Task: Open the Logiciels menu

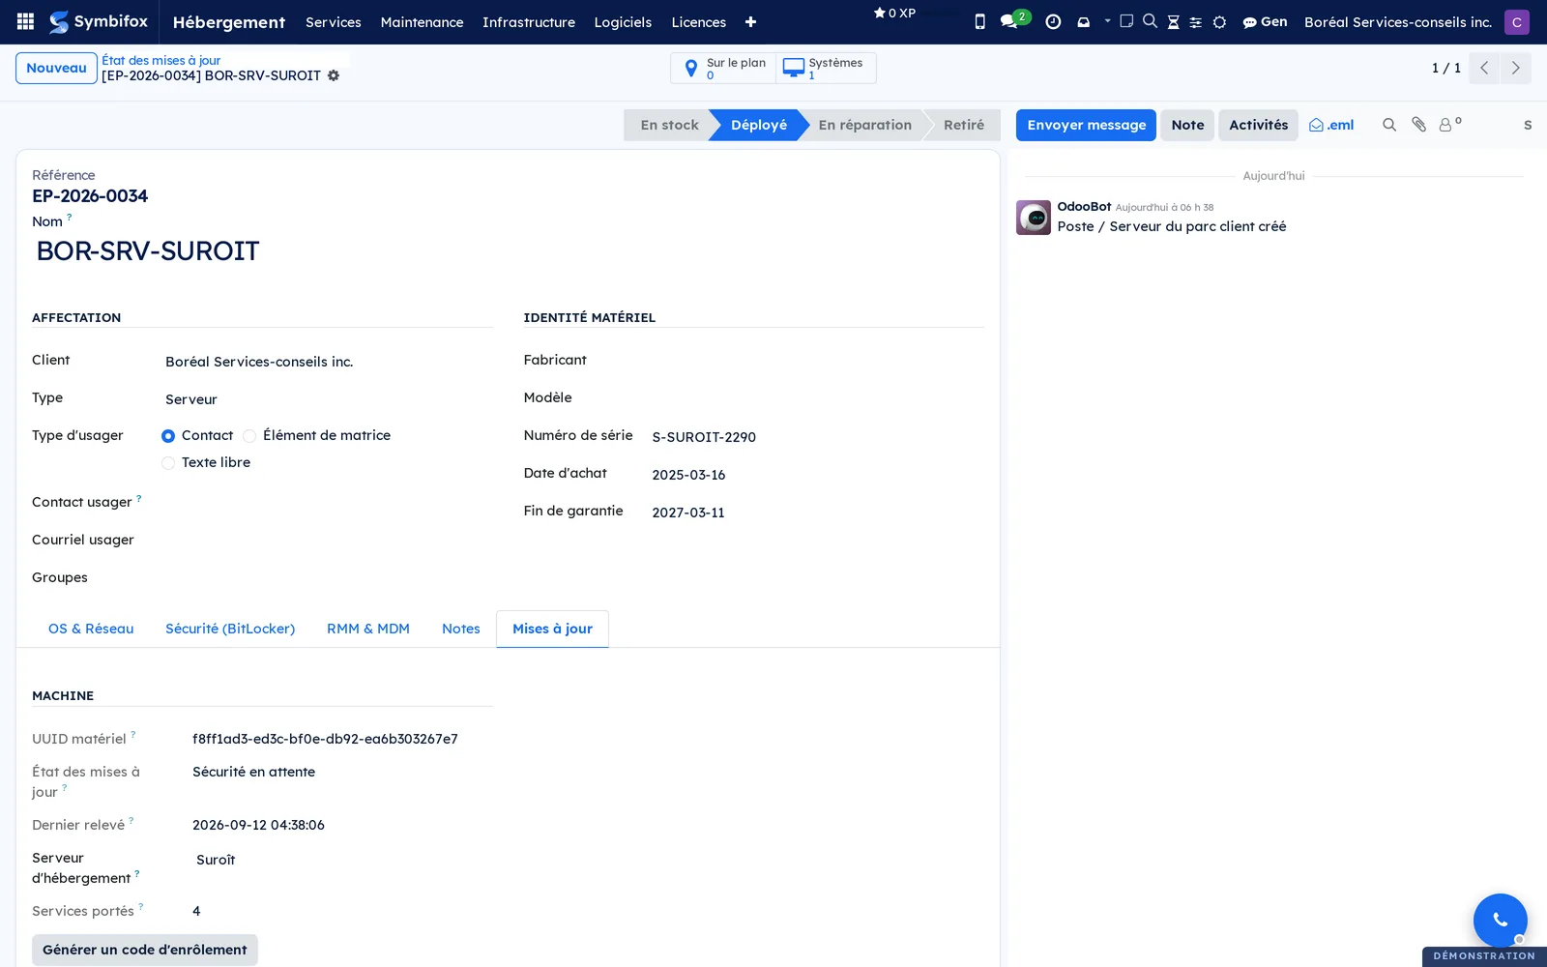Action: tap(623, 22)
